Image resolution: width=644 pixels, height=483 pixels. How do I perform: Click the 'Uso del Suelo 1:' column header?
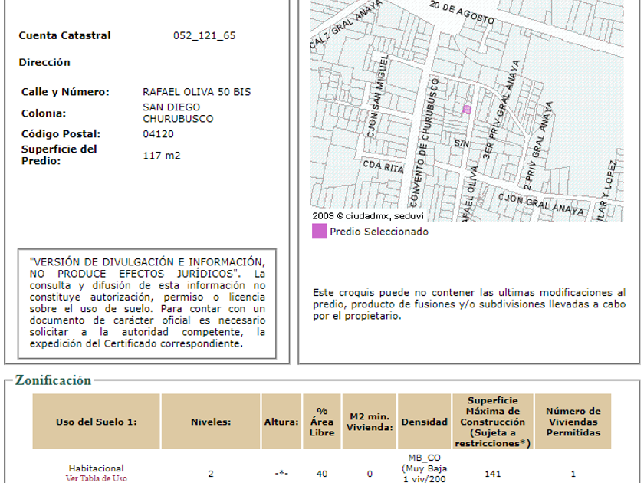click(96, 422)
